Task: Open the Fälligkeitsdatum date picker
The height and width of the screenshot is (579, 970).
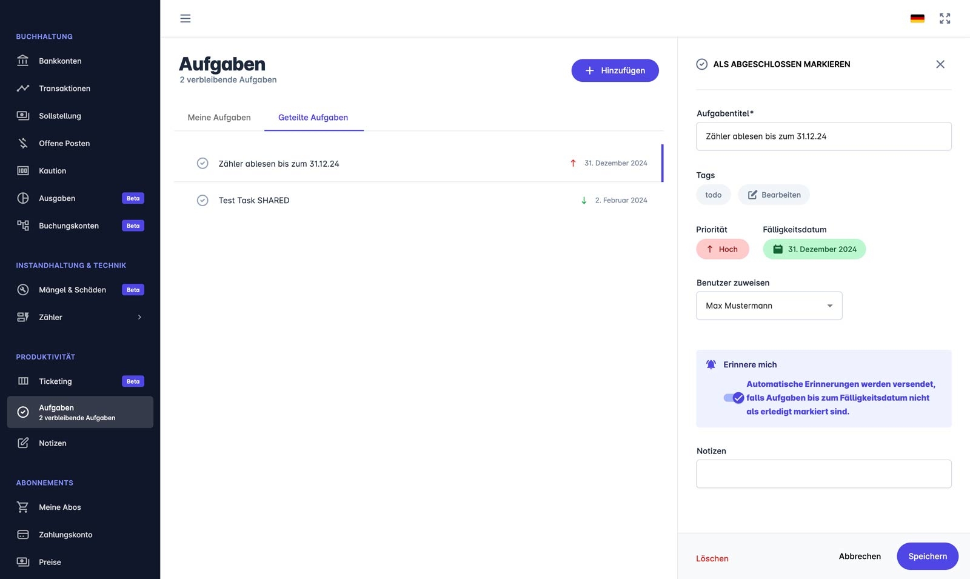Action: coord(814,249)
